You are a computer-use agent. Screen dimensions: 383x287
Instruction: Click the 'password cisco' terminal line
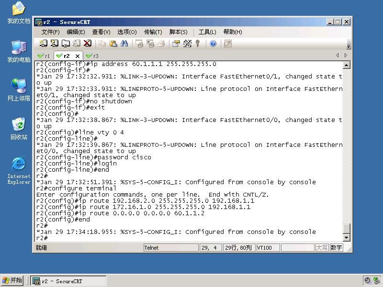pyautogui.click(x=94, y=157)
